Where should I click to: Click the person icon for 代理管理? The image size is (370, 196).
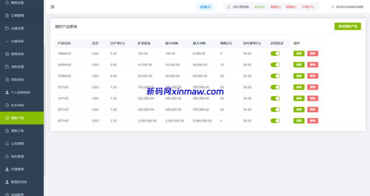tap(7, 169)
